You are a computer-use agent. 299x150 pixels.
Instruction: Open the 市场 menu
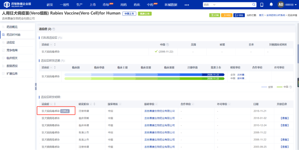pyautogui.click(x=106, y=5)
